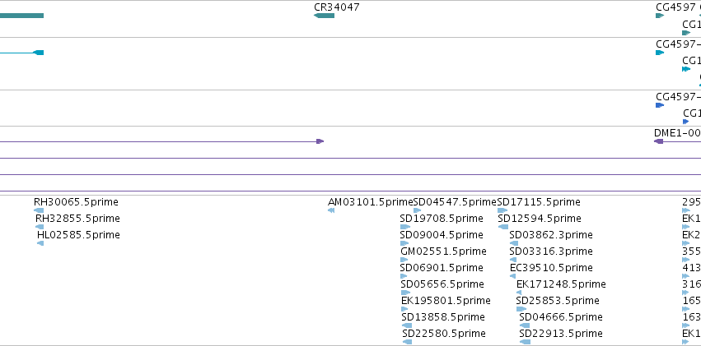The width and height of the screenshot is (701, 346).
Task: Click the EC39510.5prime label
Action: tap(551, 268)
